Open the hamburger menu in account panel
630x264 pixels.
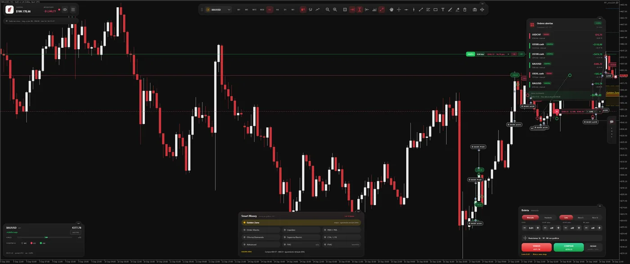73,9
